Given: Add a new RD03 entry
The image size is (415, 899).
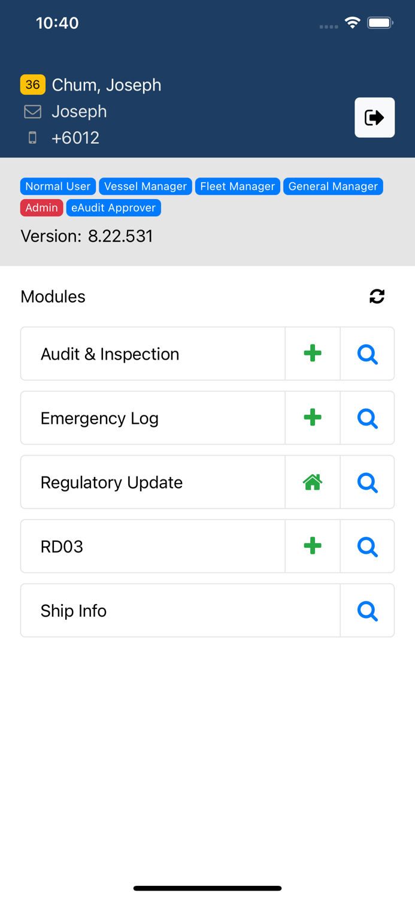Looking at the screenshot, I should click(x=312, y=546).
